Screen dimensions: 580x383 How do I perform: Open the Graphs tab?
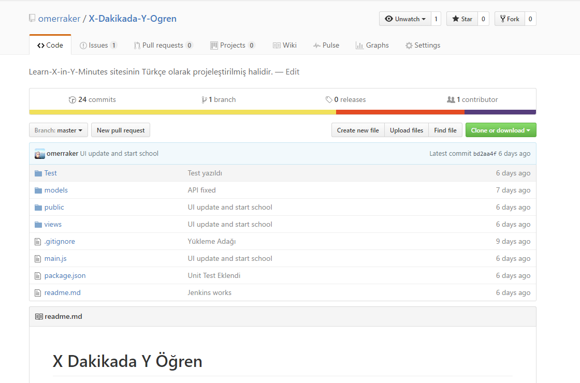(372, 45)
